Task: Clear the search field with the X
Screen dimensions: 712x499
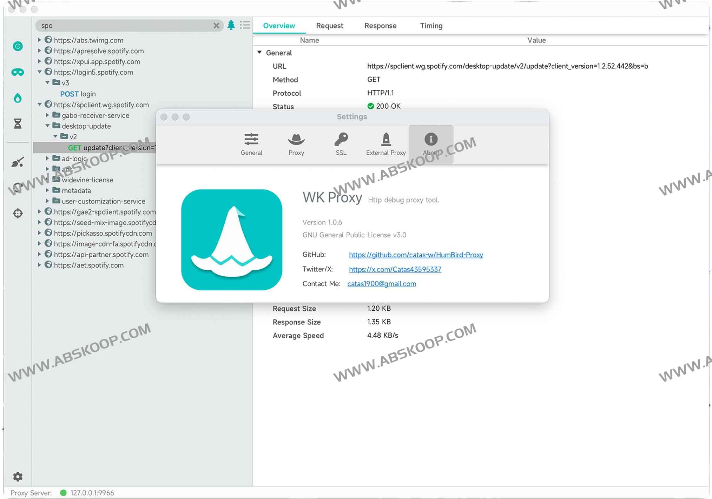Action: click(216, 25)
